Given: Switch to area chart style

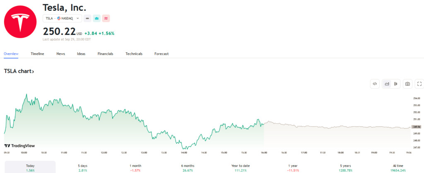Looking at the screenshot, I should pyautogui.click(x=387, y=84).
